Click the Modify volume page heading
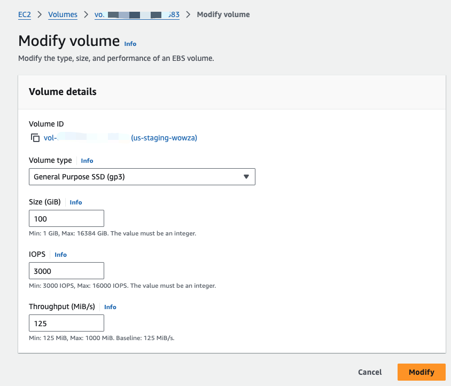The height and width of the screenshot is (386, 451). (69, 41)
